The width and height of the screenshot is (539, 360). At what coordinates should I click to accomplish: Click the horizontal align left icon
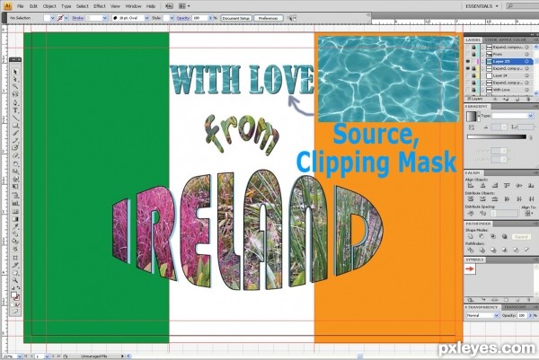point(471,186)
